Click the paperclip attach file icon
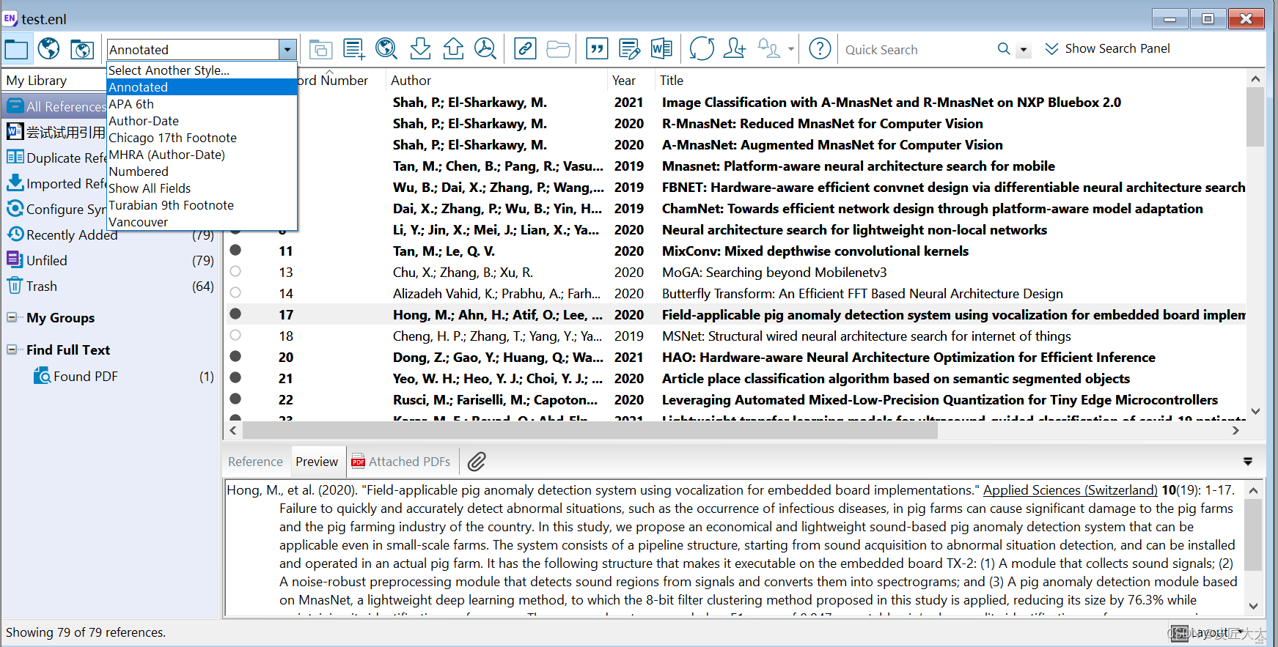Viewport: 1278px width, 647px height. pos(477,462)
